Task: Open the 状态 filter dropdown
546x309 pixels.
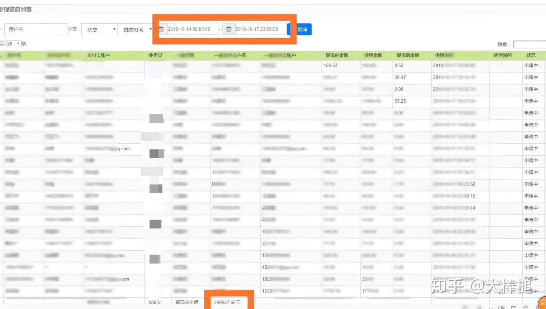Action: [x=99, y=30]
